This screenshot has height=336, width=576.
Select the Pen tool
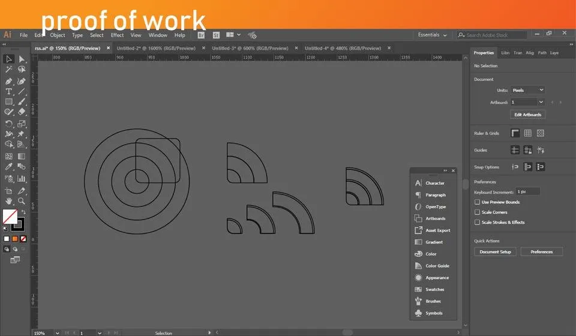(x=8, y=81)
